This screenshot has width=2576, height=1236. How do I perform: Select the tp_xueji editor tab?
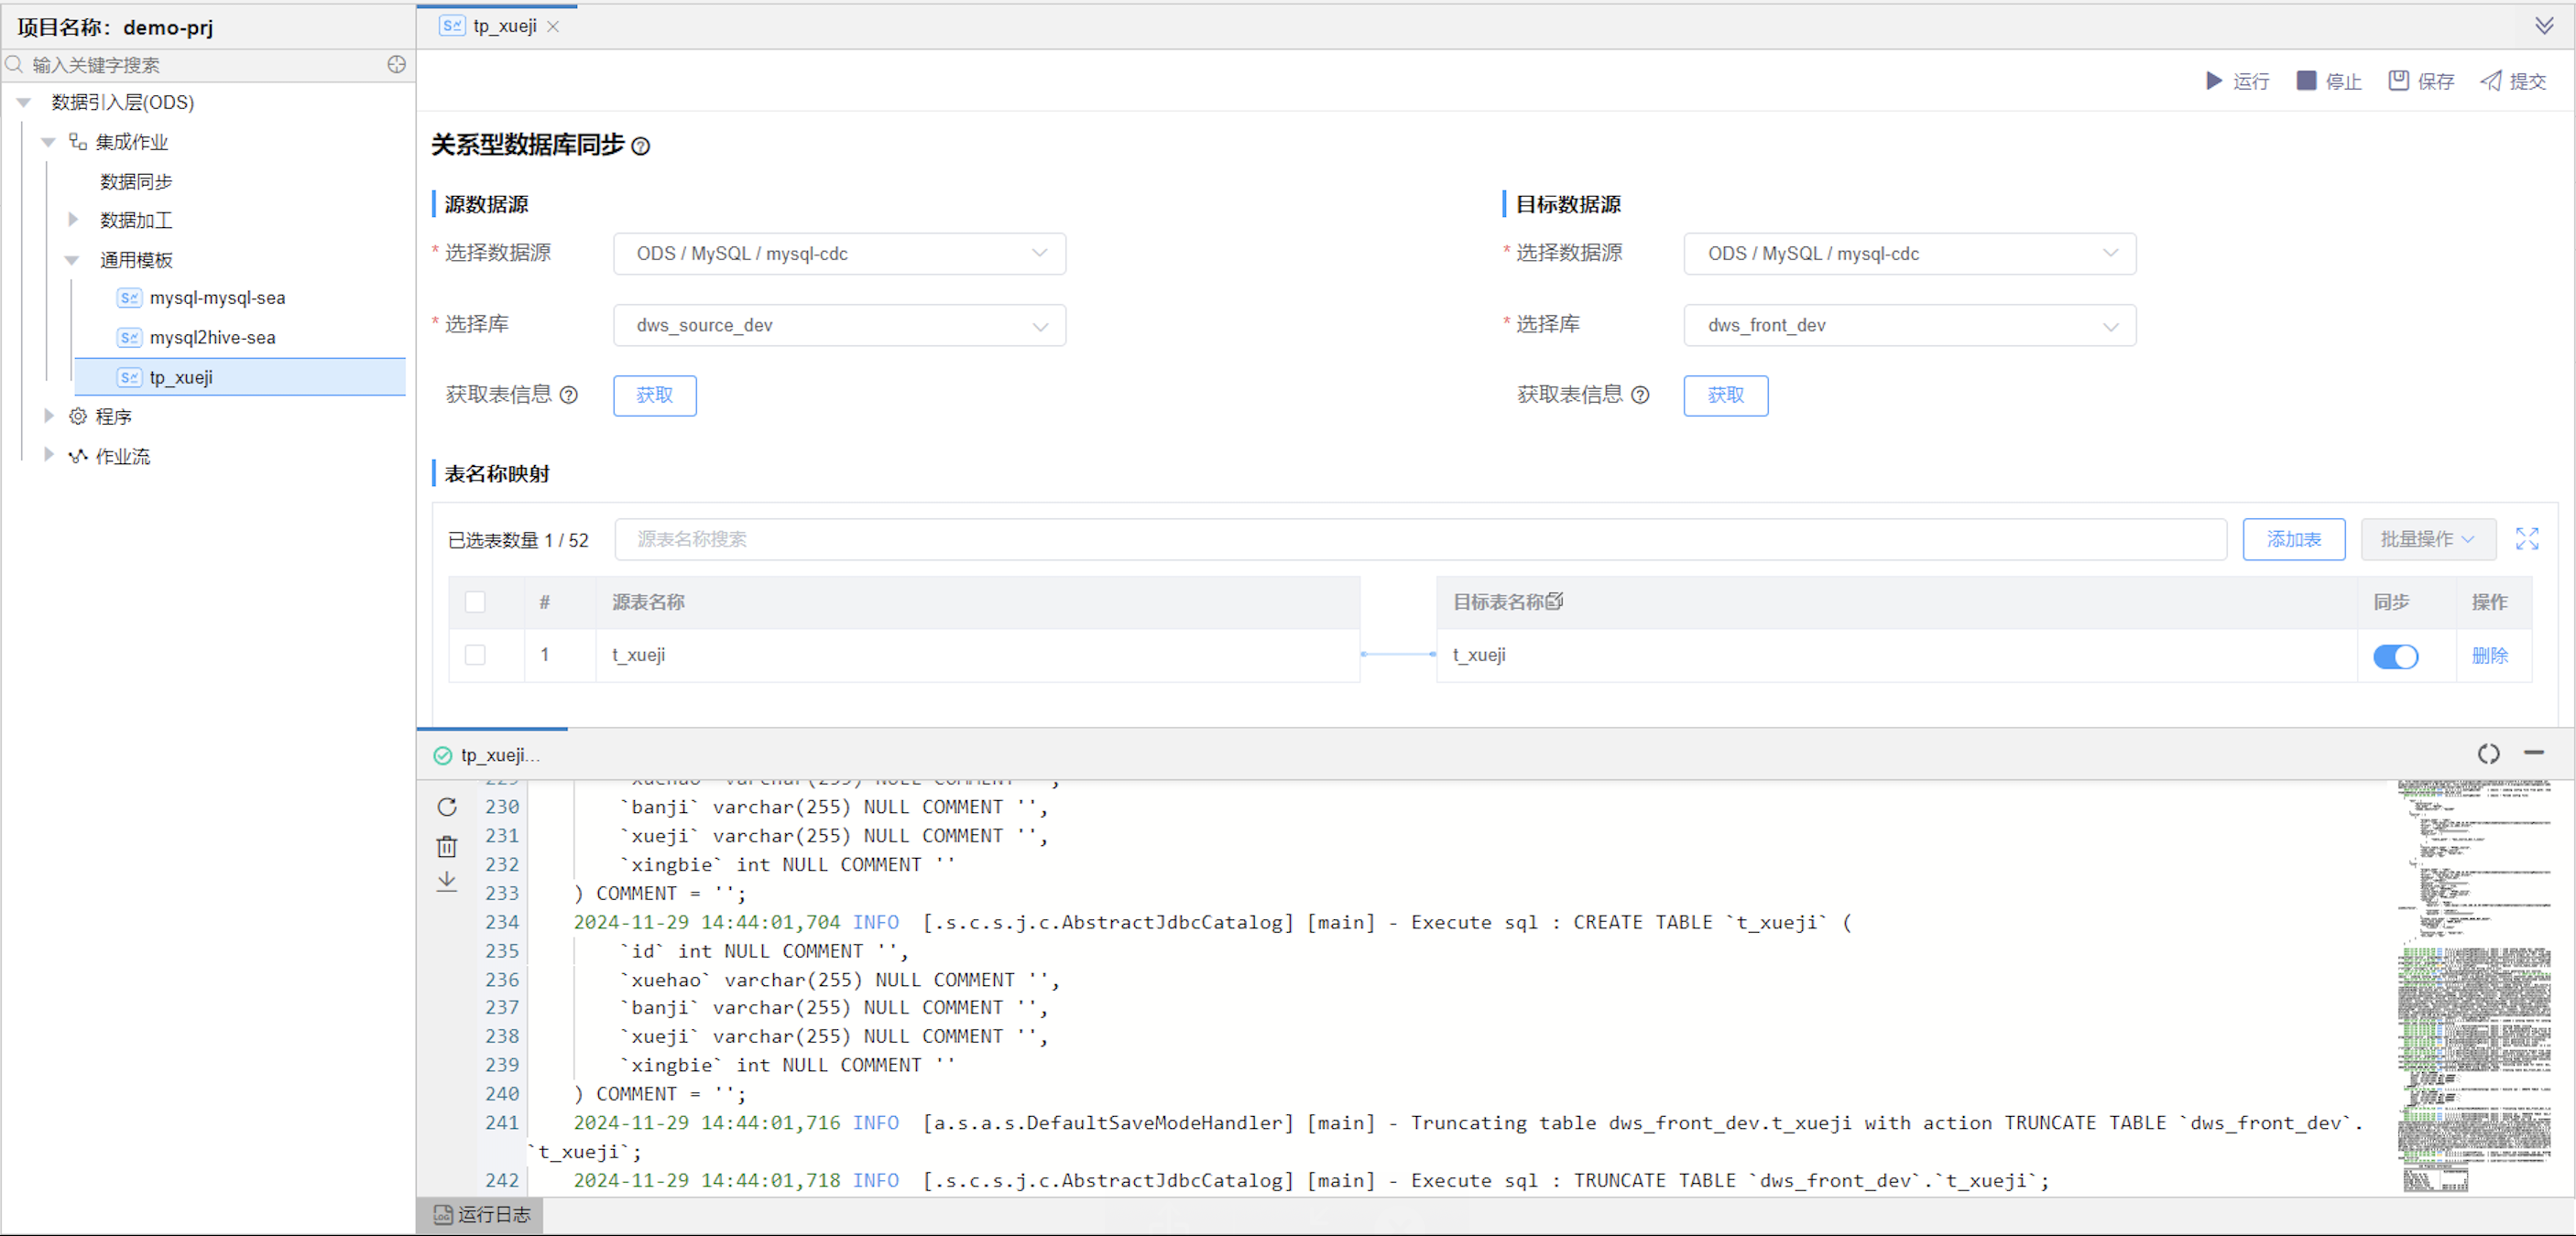[x=503, y=26]
